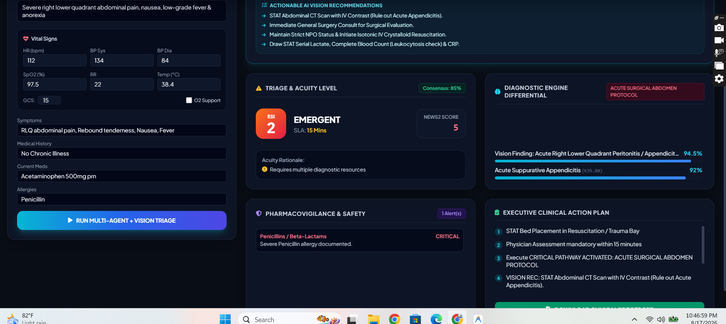Image resolution: width=726 pixels, height=324 pixels.
Task: Click the CRITICAL severity label
Action: point(447,236)
